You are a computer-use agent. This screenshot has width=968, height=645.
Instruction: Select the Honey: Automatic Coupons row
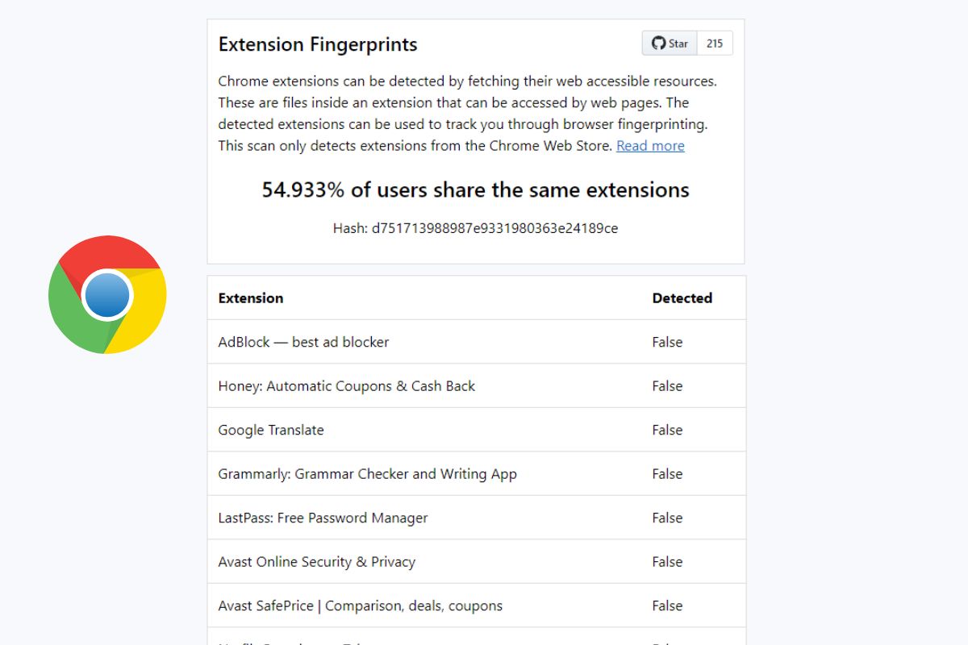pyautogui.click(x=476, y=386)
